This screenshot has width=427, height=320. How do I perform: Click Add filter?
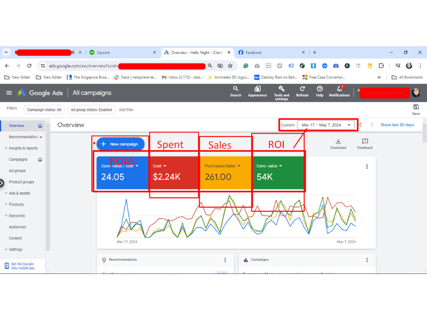click(x=126, y=110)
